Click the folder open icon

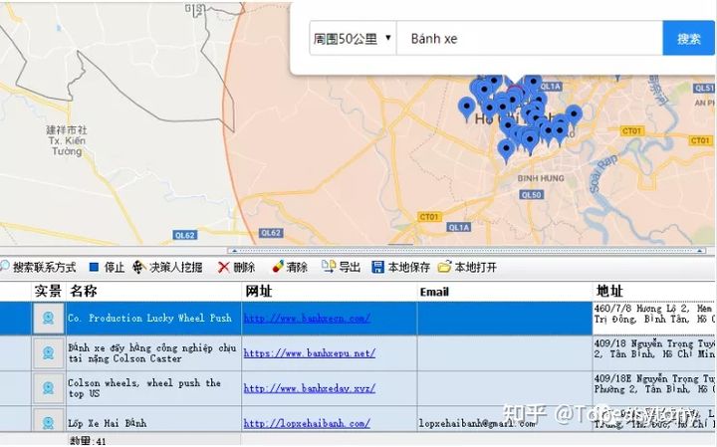pyautogui.click(x=444, y=267)
